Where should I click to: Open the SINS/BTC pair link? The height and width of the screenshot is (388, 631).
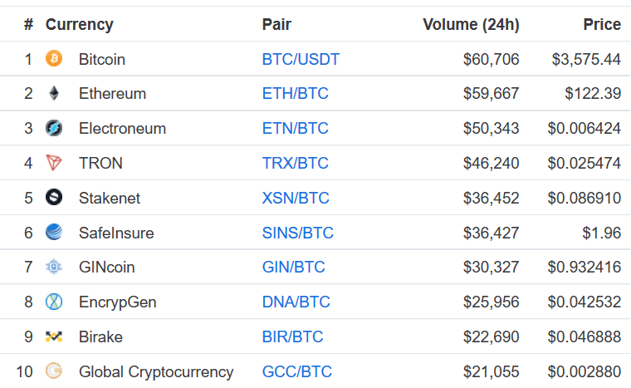(298, 233)
